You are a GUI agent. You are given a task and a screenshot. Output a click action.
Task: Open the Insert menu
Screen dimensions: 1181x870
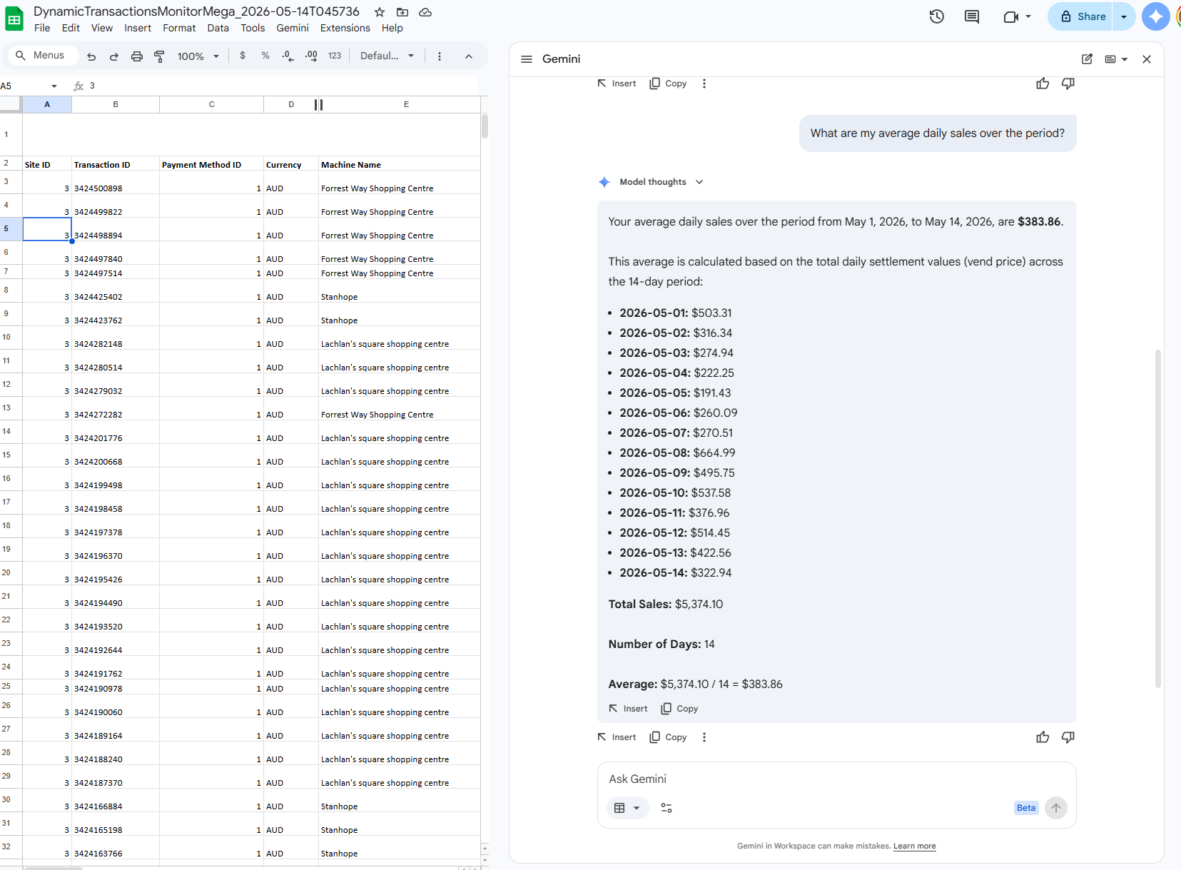[x=138, y=28]
